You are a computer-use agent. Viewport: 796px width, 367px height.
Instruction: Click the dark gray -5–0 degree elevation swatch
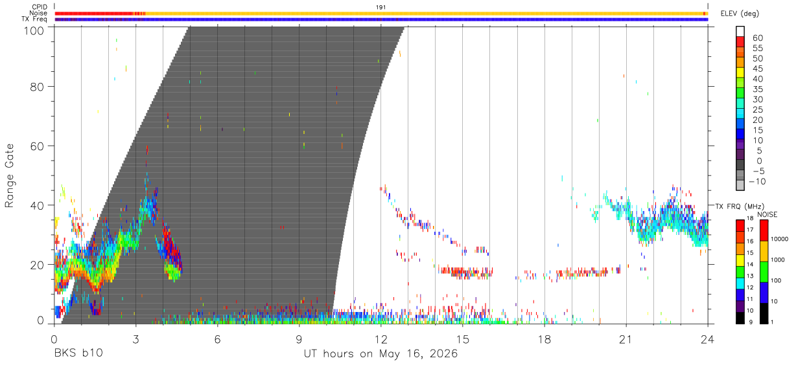click(740, 166)
